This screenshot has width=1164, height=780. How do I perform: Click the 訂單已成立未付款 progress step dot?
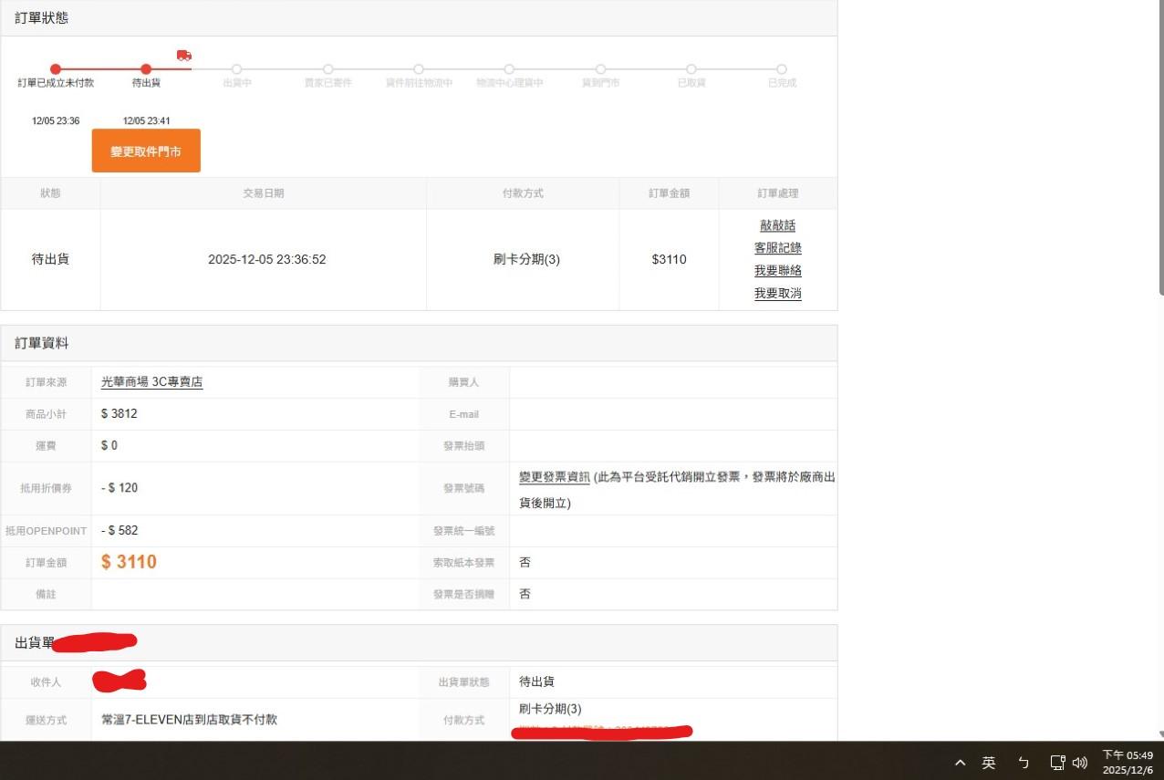pos(56,69)
